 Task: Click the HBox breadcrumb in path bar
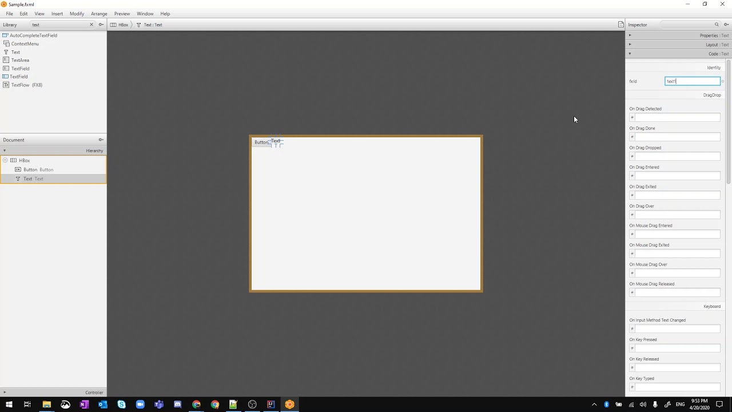120,25
